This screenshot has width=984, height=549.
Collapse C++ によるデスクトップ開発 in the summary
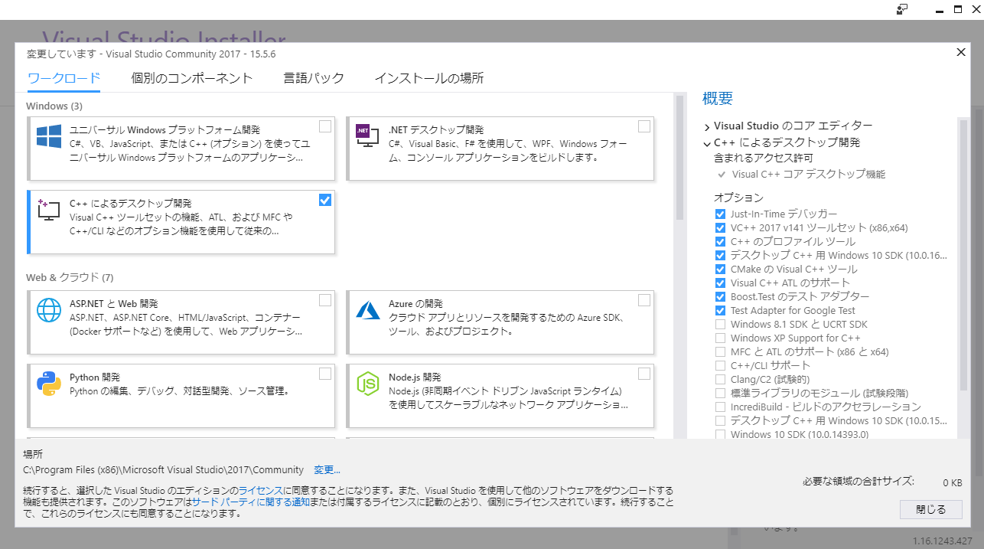706,143
